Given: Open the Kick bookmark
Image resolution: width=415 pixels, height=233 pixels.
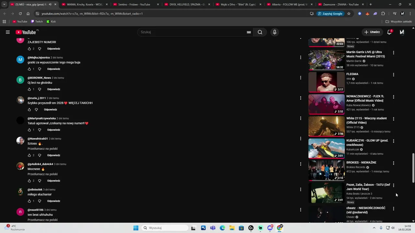Looking at the screenshot, I should (x=51, y=21).
